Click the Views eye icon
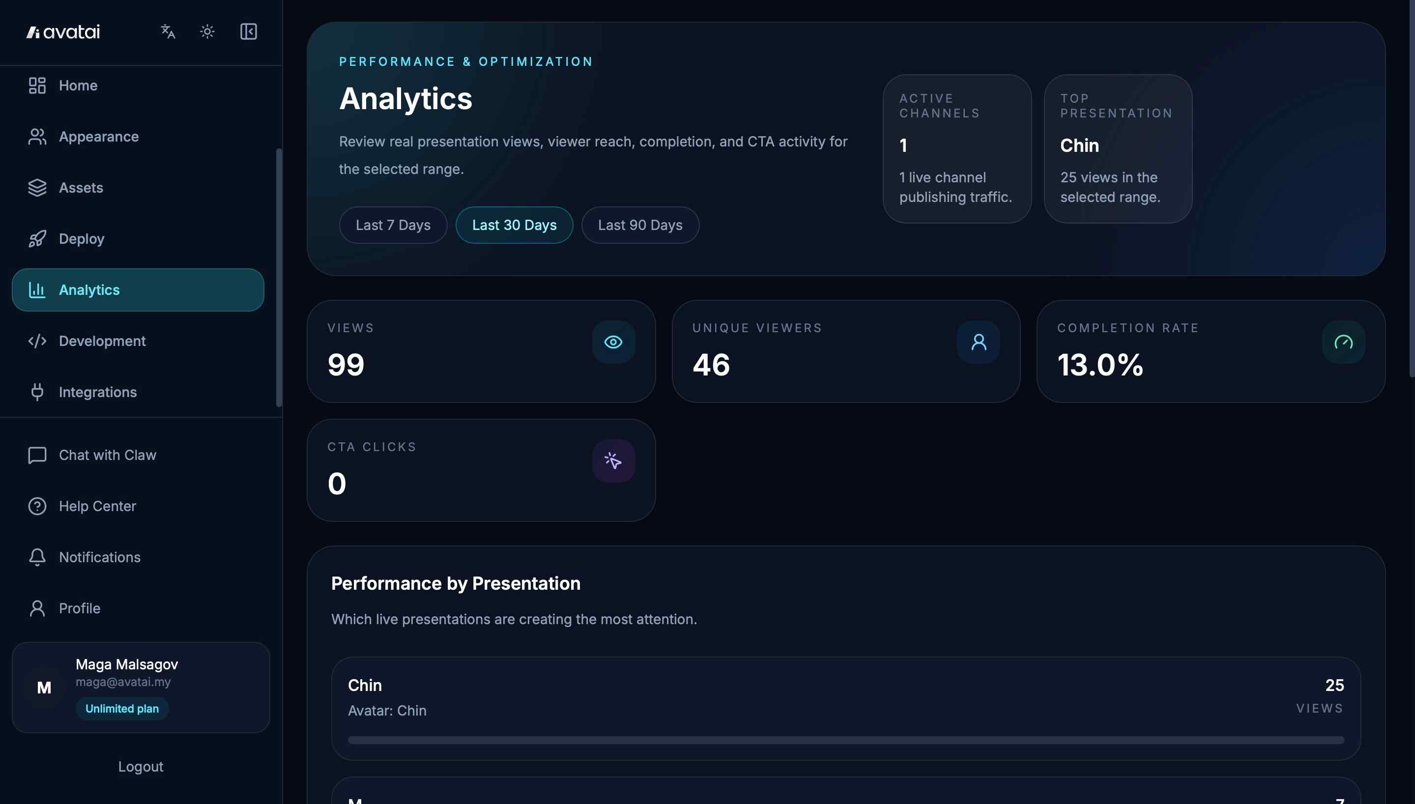This screenshot has width=1415, height=804. [613, 342]
